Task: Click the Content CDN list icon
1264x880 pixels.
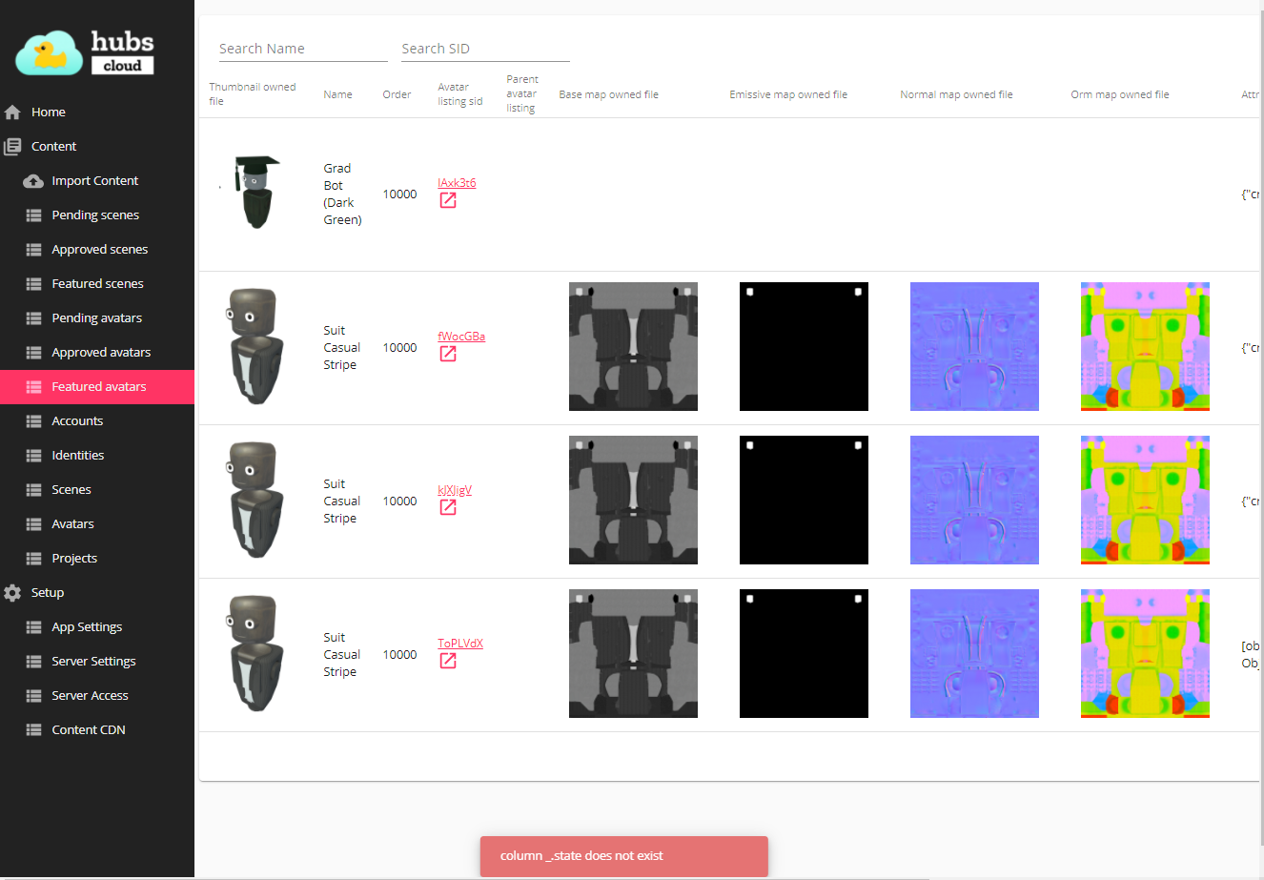Action: tap(33, 730)
